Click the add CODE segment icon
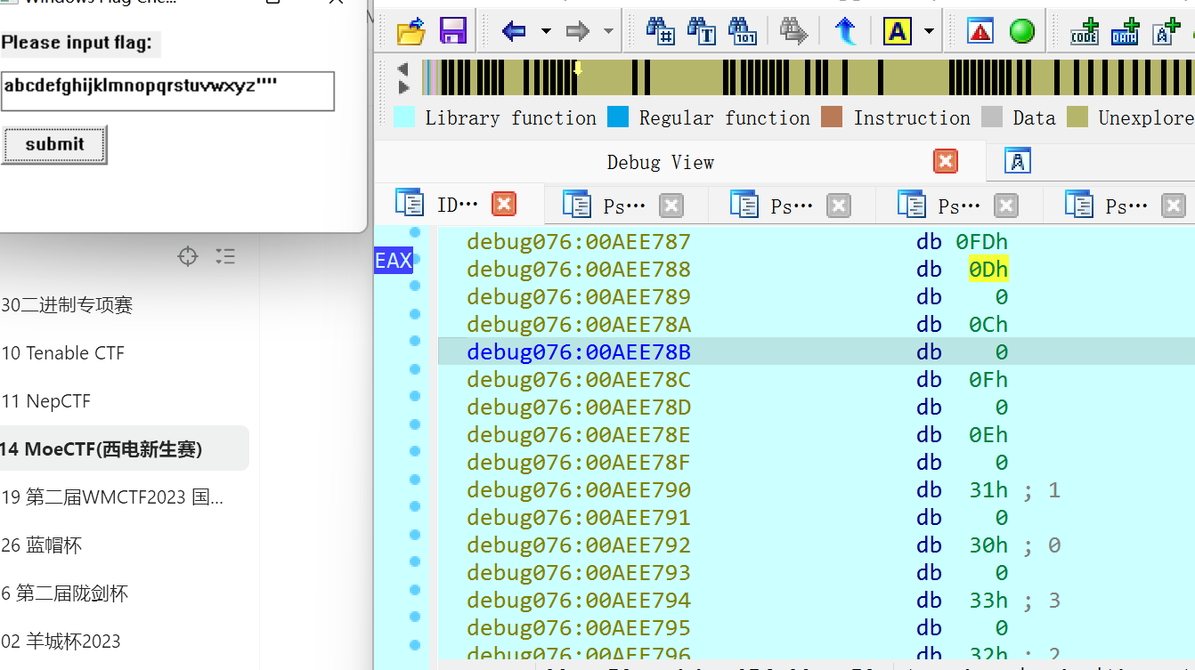Screen dimensions: 1195x670 click(x=1084, y=32)
